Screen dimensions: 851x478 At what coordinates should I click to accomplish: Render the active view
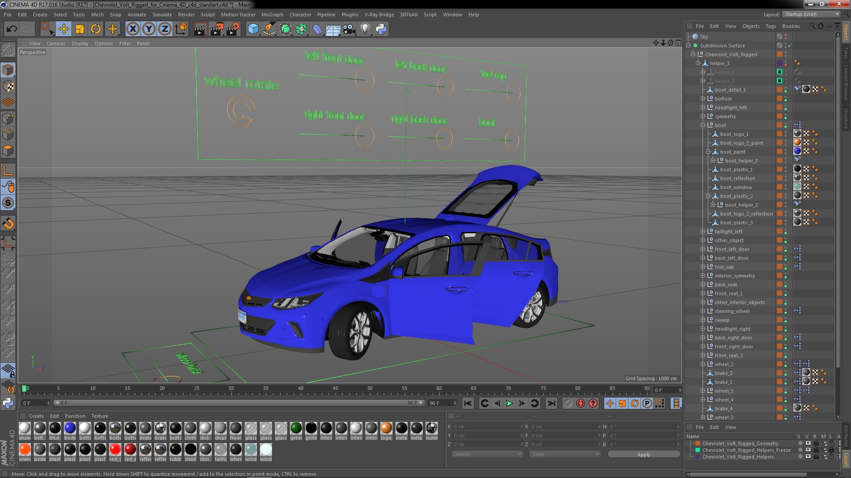(200, 29)
